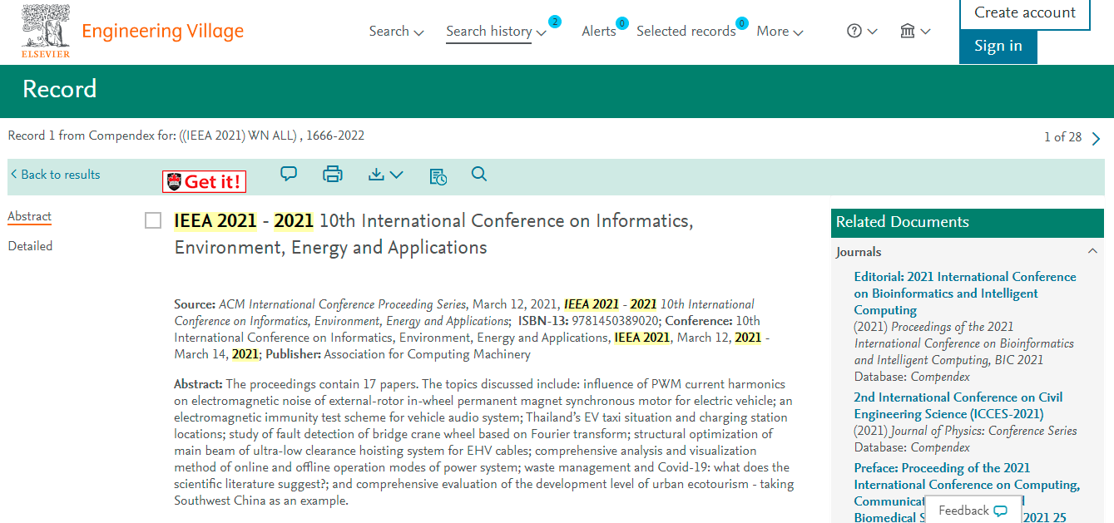Collapse the Journals section
Screen dimensions: 1114x523
click(1092, 251)
